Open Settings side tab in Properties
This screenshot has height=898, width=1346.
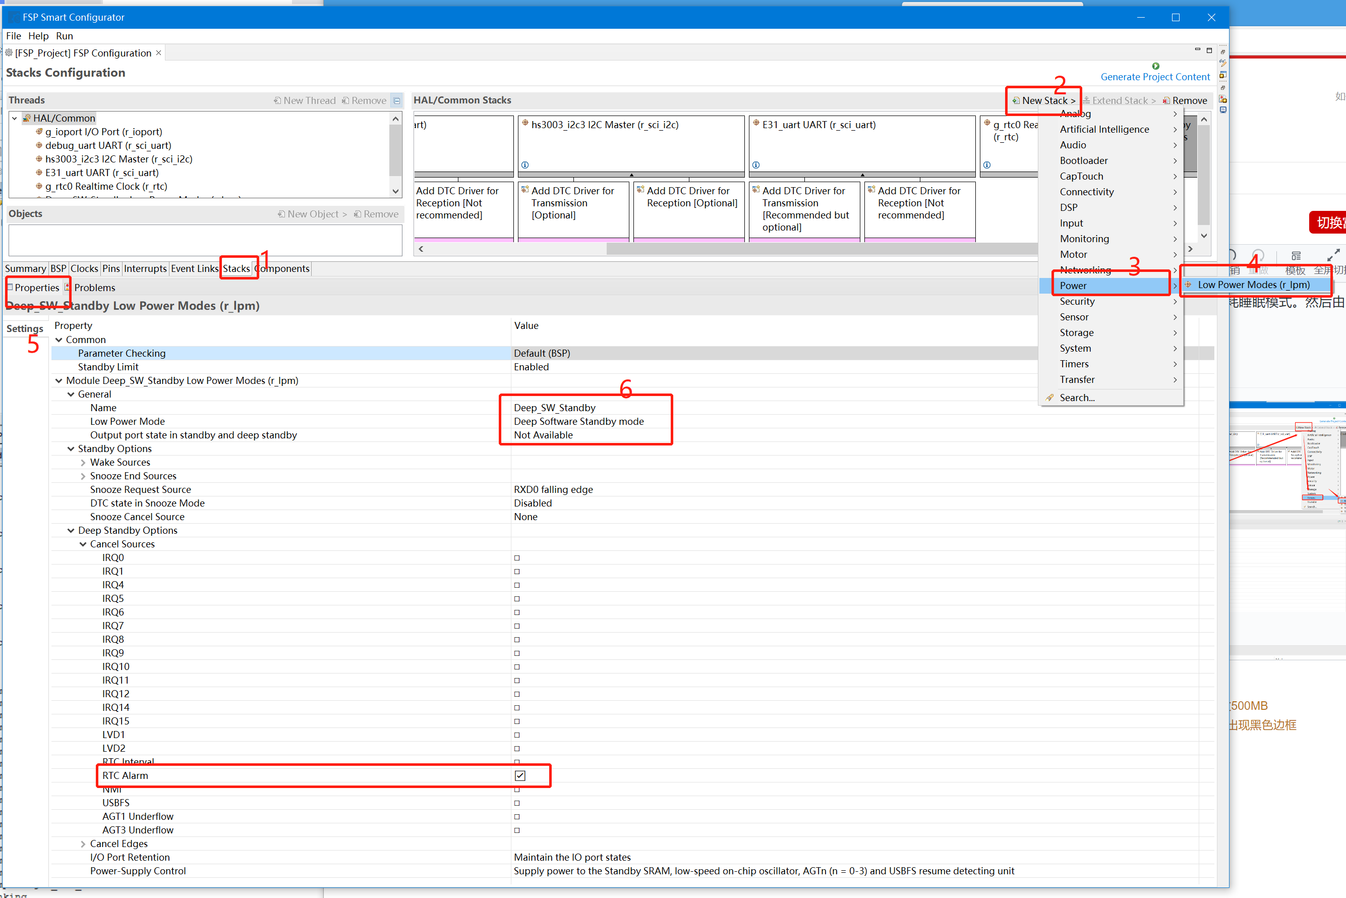click(x=25, y=329)
